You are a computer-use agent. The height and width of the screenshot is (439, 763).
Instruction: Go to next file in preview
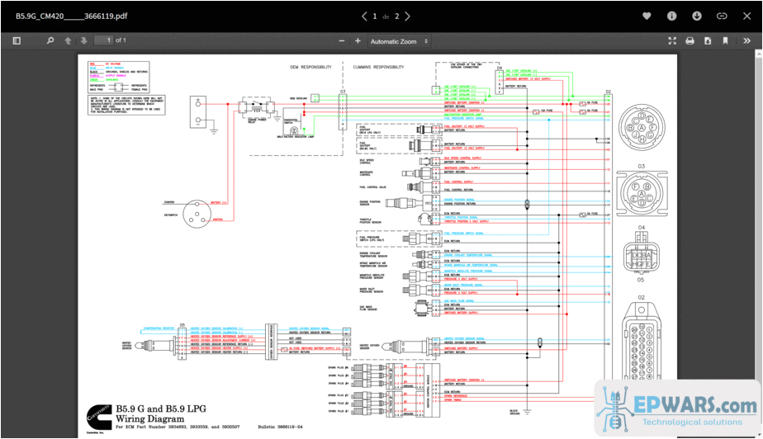(407, 16)
